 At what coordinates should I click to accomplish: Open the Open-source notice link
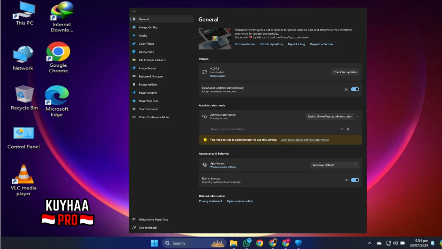pyautogui.click(x=240, y=201)
